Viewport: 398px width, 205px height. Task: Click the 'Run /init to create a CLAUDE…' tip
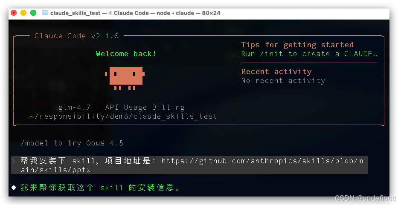click(x=309, y=54)
